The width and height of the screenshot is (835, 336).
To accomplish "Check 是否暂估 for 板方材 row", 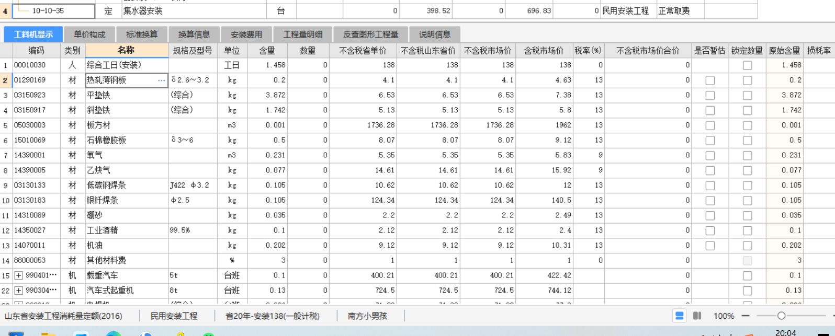I will pyautogui.click(x=710, y=125).
